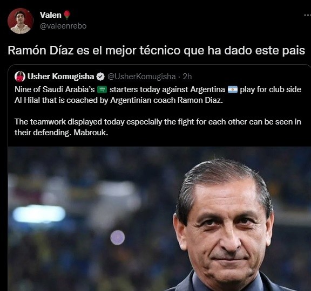Select 'Ramón Díaz' starting Valen's tweet
This screenshot has width=311, height=291.
(x=40, y=50)
